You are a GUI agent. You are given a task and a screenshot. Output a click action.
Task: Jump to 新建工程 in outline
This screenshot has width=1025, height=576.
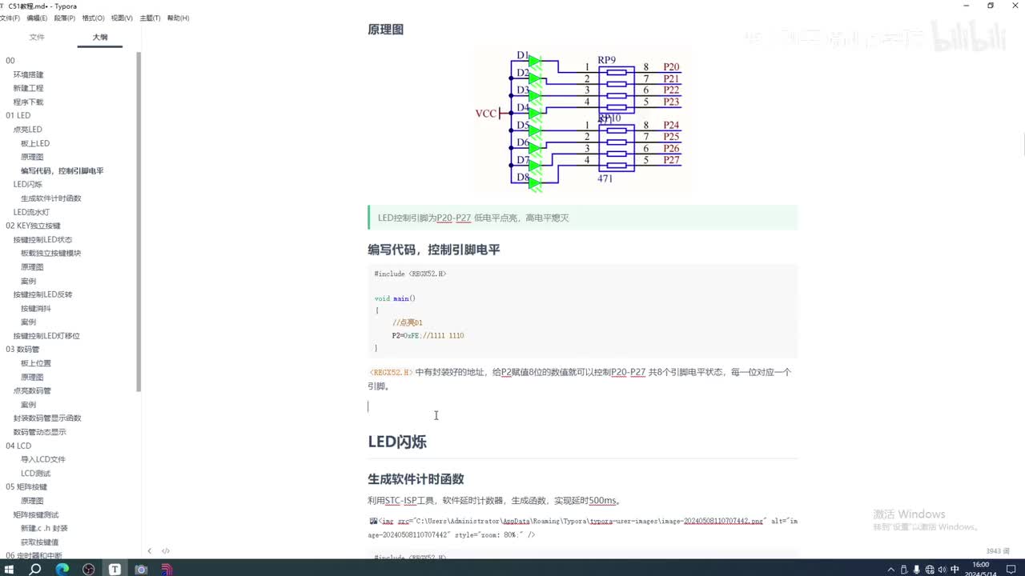pos(28,88)
